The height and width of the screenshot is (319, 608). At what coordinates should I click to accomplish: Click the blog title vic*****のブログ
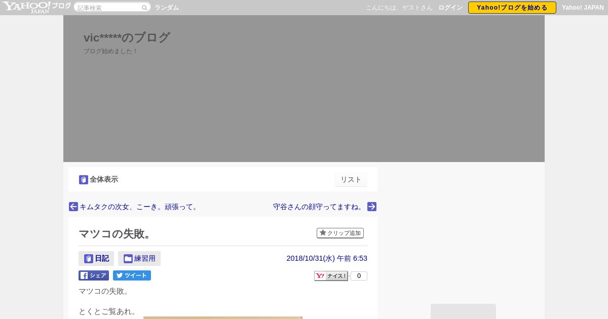(127, 37)
